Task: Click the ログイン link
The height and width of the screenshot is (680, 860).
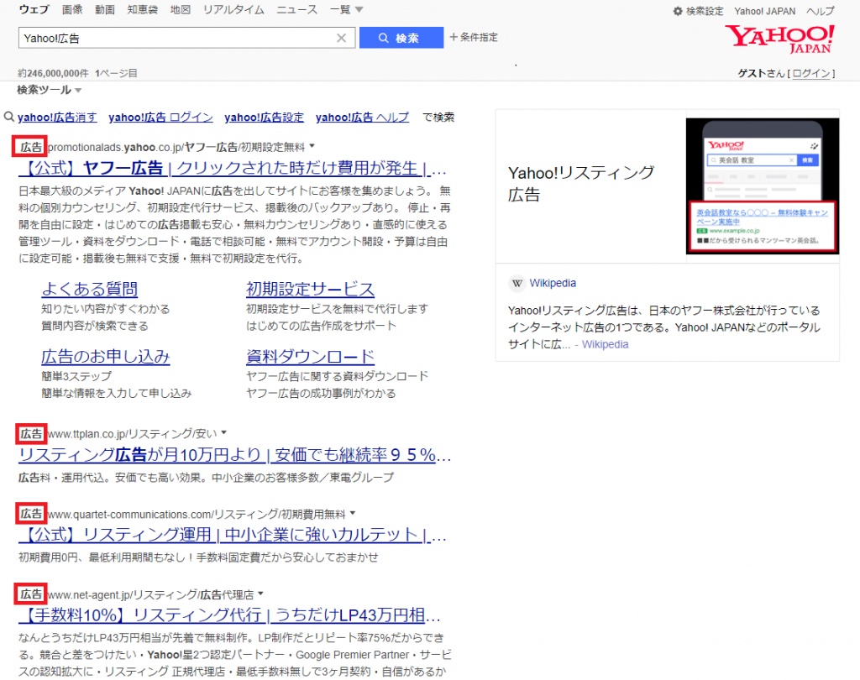Action: click(x=811, y=74)
